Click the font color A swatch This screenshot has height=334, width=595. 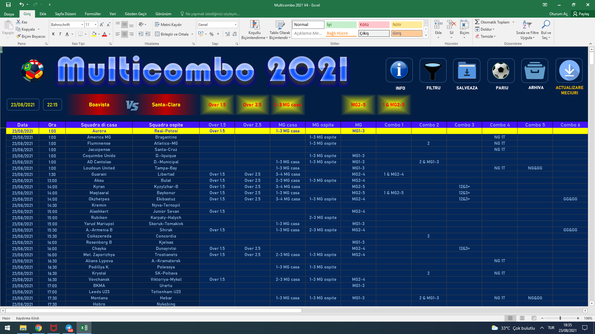pos(104,34)
